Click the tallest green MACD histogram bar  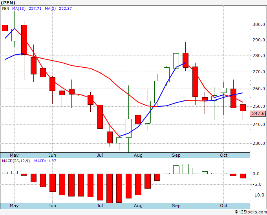[x=186, y=169]
